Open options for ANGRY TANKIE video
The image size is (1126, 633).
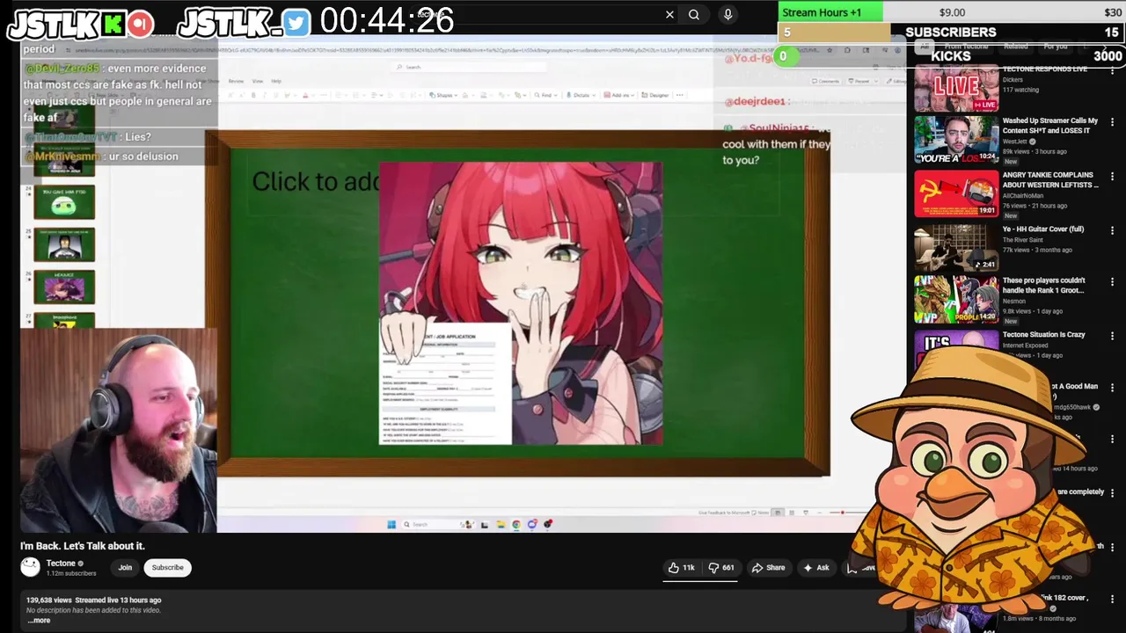1112,177
